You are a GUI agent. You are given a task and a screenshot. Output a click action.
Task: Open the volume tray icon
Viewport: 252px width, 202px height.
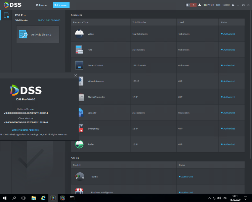click(219, 198)
